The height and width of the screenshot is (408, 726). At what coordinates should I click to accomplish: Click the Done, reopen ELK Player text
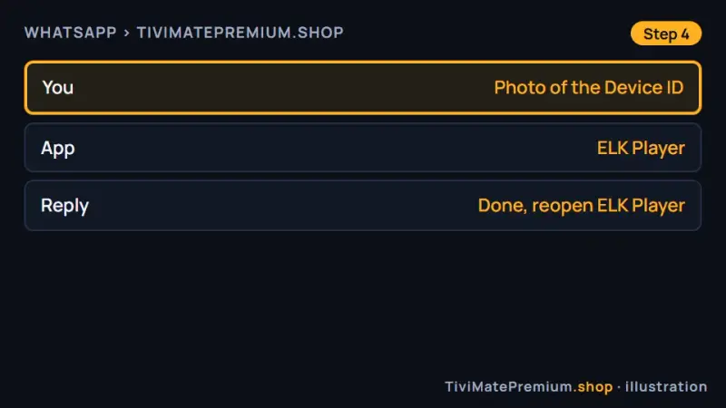(581, 206)
